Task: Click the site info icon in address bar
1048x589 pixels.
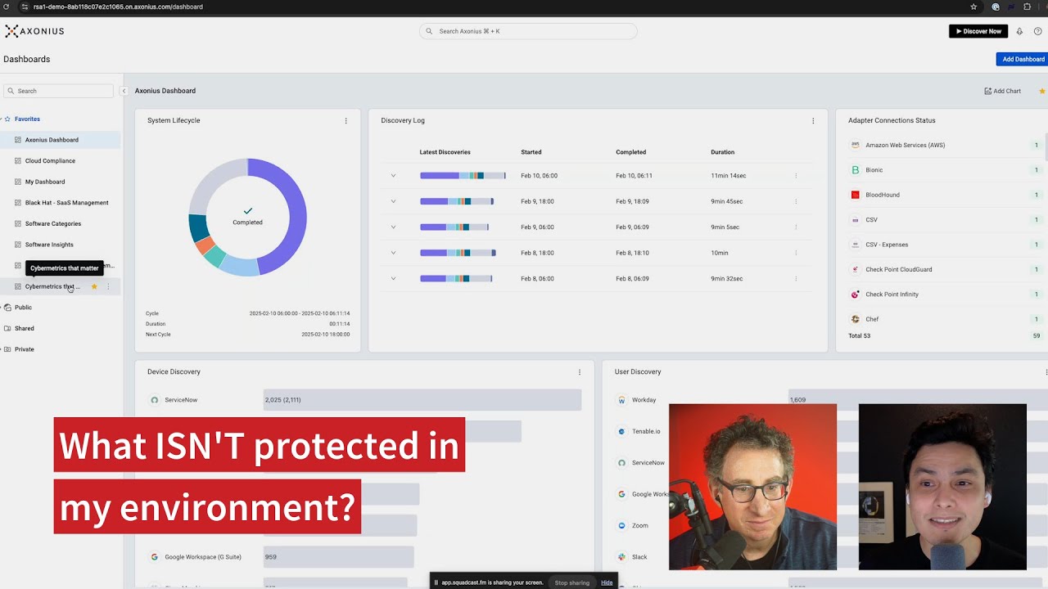Action: [x=25, y=7]
